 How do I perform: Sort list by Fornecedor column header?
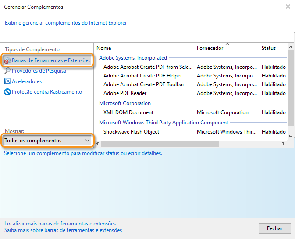[x=226, y=48]
